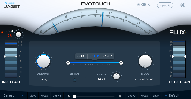Open the left Default preset dropdown arrow
The width and height of the screenshot is (191, 99).
coord(23,95)
